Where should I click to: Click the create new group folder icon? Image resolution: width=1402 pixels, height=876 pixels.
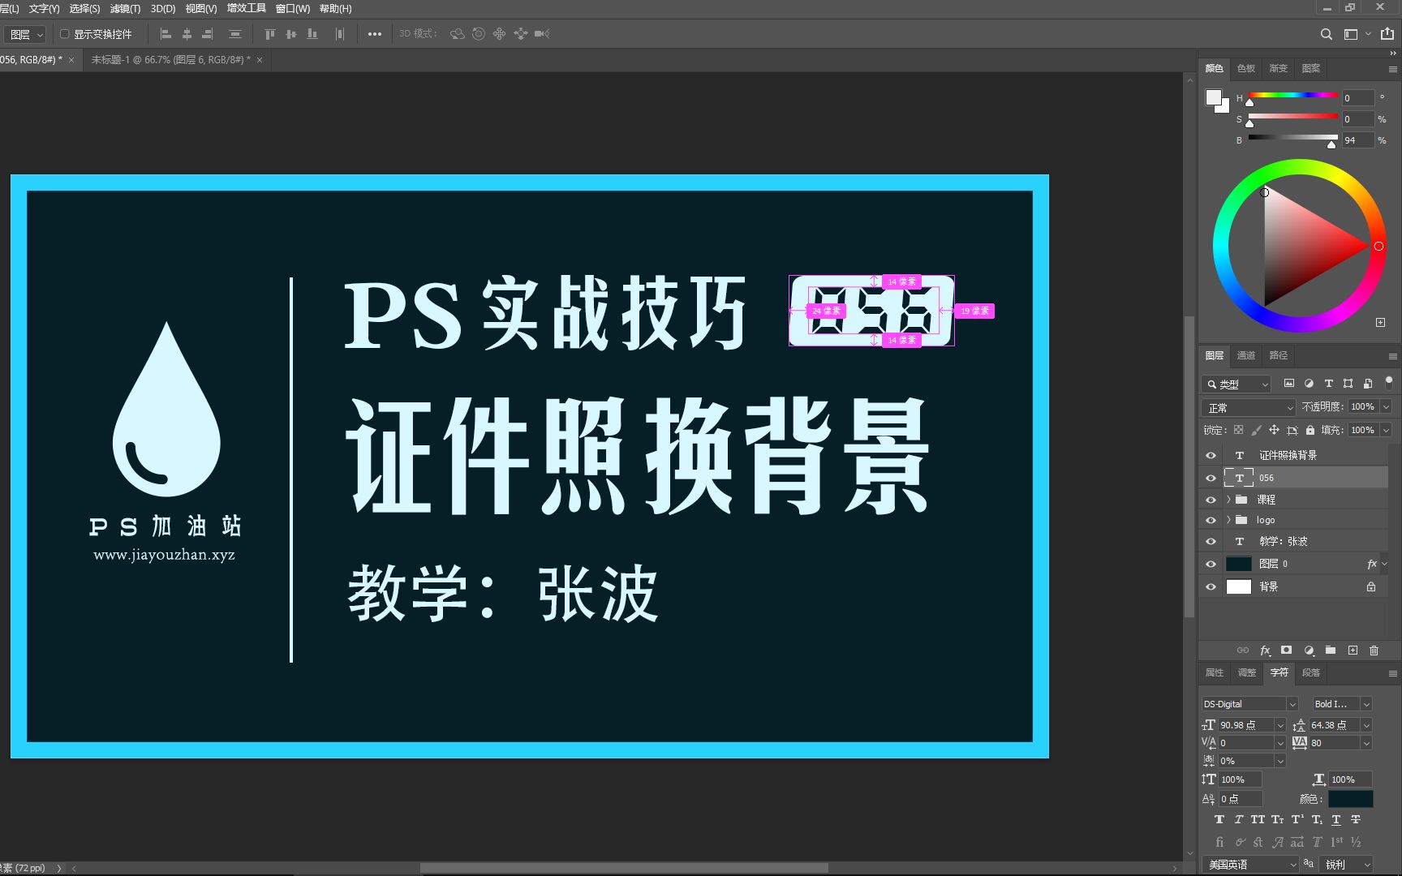(1331, 651)
